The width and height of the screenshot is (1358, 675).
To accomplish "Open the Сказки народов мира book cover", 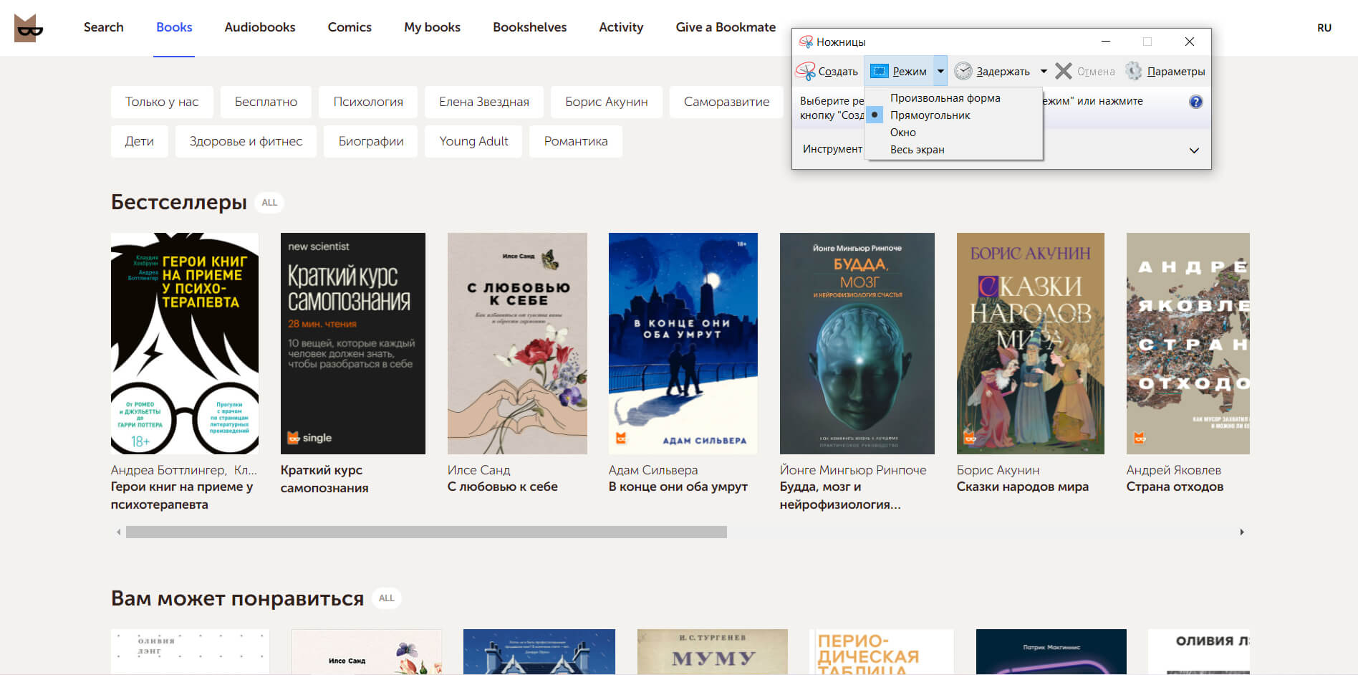I will (x=1030, y=343).
